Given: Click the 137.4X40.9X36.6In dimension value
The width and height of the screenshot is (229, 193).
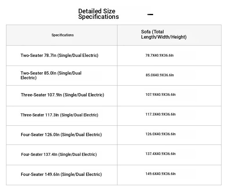Looking at the screenshot, I should 161,154.
